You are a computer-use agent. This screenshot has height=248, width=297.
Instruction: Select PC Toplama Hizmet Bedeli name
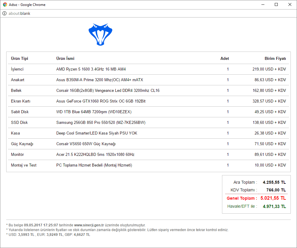(94, 165)
